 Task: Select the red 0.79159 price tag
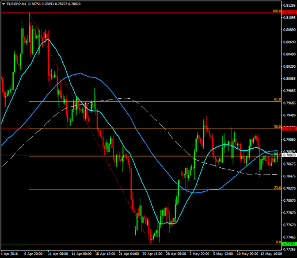289,129
